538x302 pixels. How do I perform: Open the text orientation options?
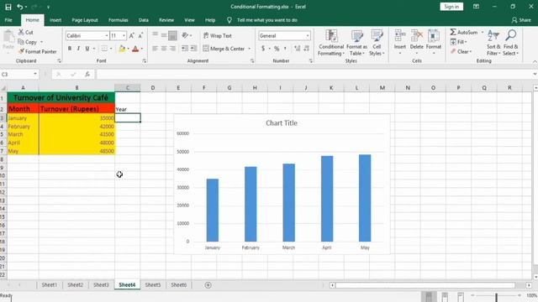click(x=187, y=35)
